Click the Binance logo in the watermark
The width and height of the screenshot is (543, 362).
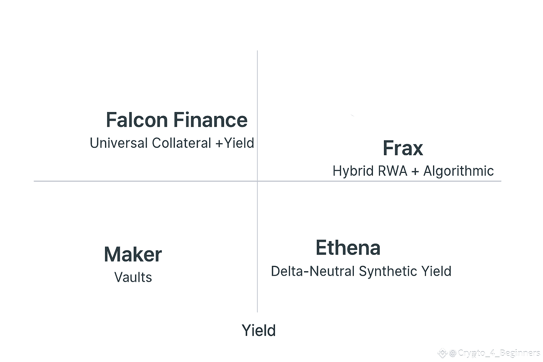click(442, 353)
